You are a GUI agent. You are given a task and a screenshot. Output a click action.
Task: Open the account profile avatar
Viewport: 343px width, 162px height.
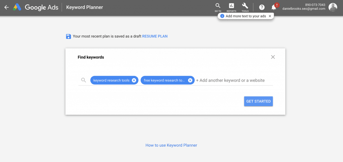pos(333,7)
